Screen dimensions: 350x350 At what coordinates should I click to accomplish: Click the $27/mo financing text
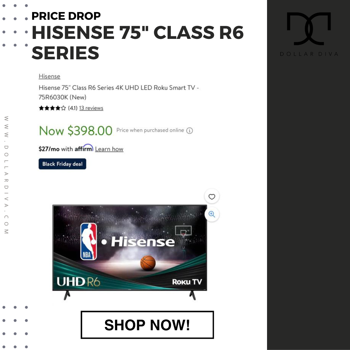click(49, 149)
